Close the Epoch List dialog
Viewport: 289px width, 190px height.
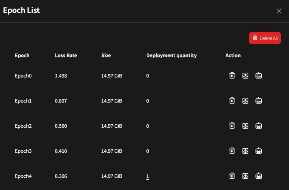click(x=279, y=11)
